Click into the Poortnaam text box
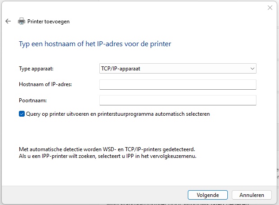The width and height of the screenshot is (279, 205). 177,100
